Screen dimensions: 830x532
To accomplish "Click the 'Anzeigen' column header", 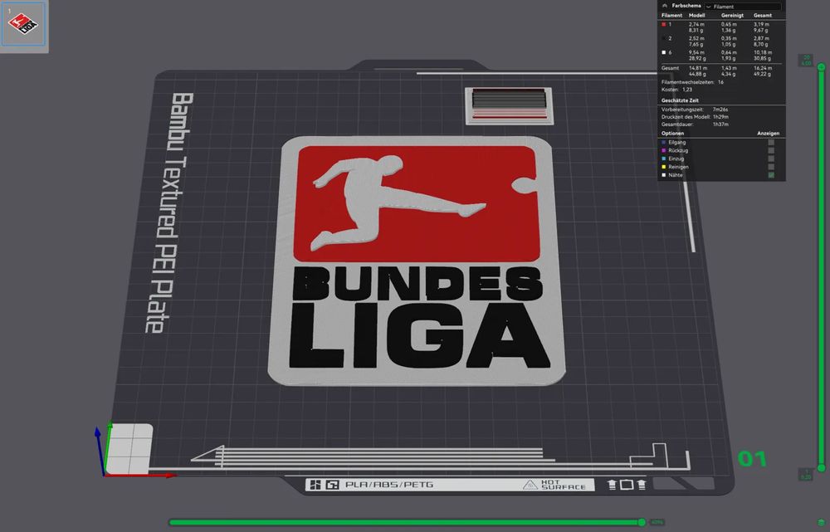I will tap(768, 134).
